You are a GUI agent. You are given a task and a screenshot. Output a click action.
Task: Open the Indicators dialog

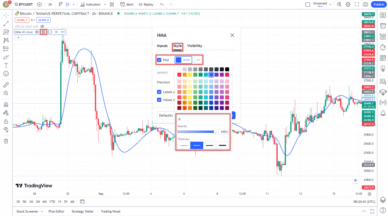point(91,5)
